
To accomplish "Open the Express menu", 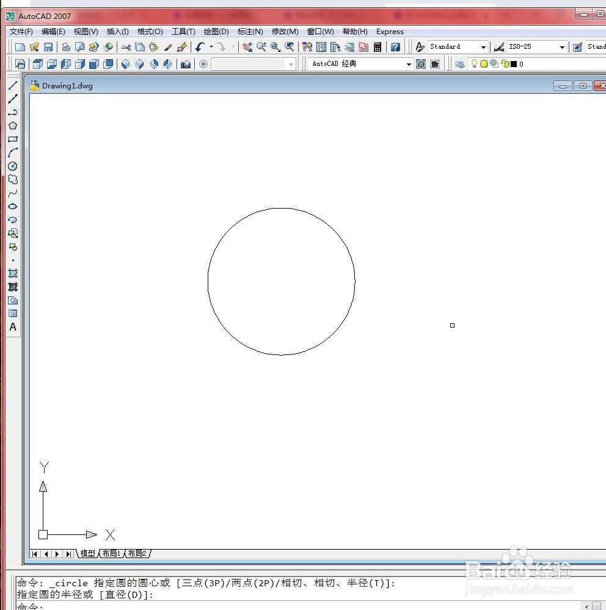I will [390, 32].
